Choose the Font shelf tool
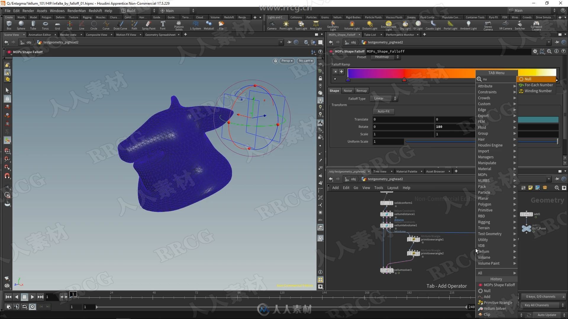 point(163,25)
